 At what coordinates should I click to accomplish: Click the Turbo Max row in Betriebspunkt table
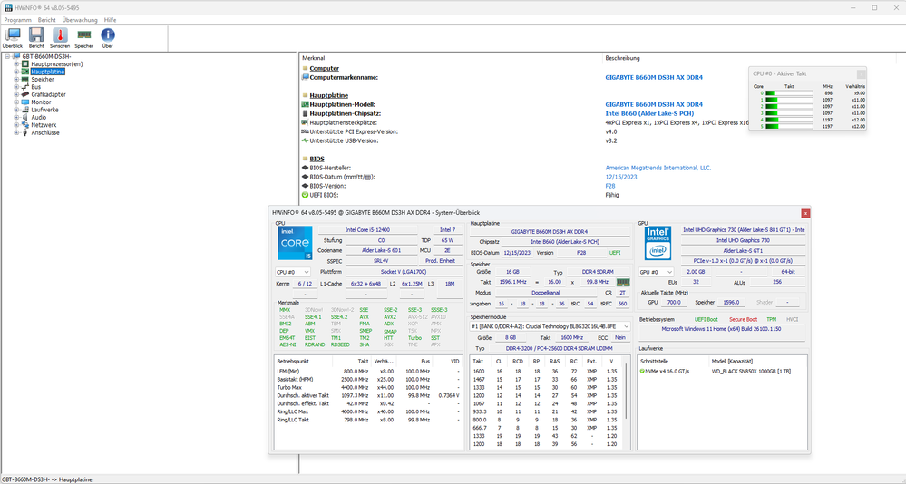368,388
